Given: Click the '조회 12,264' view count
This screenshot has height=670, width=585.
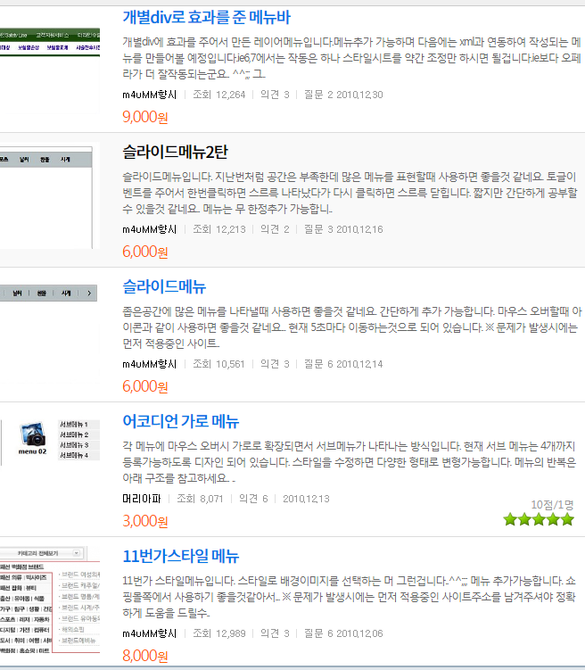Looking at the screenshot, I should click(219, 95).
